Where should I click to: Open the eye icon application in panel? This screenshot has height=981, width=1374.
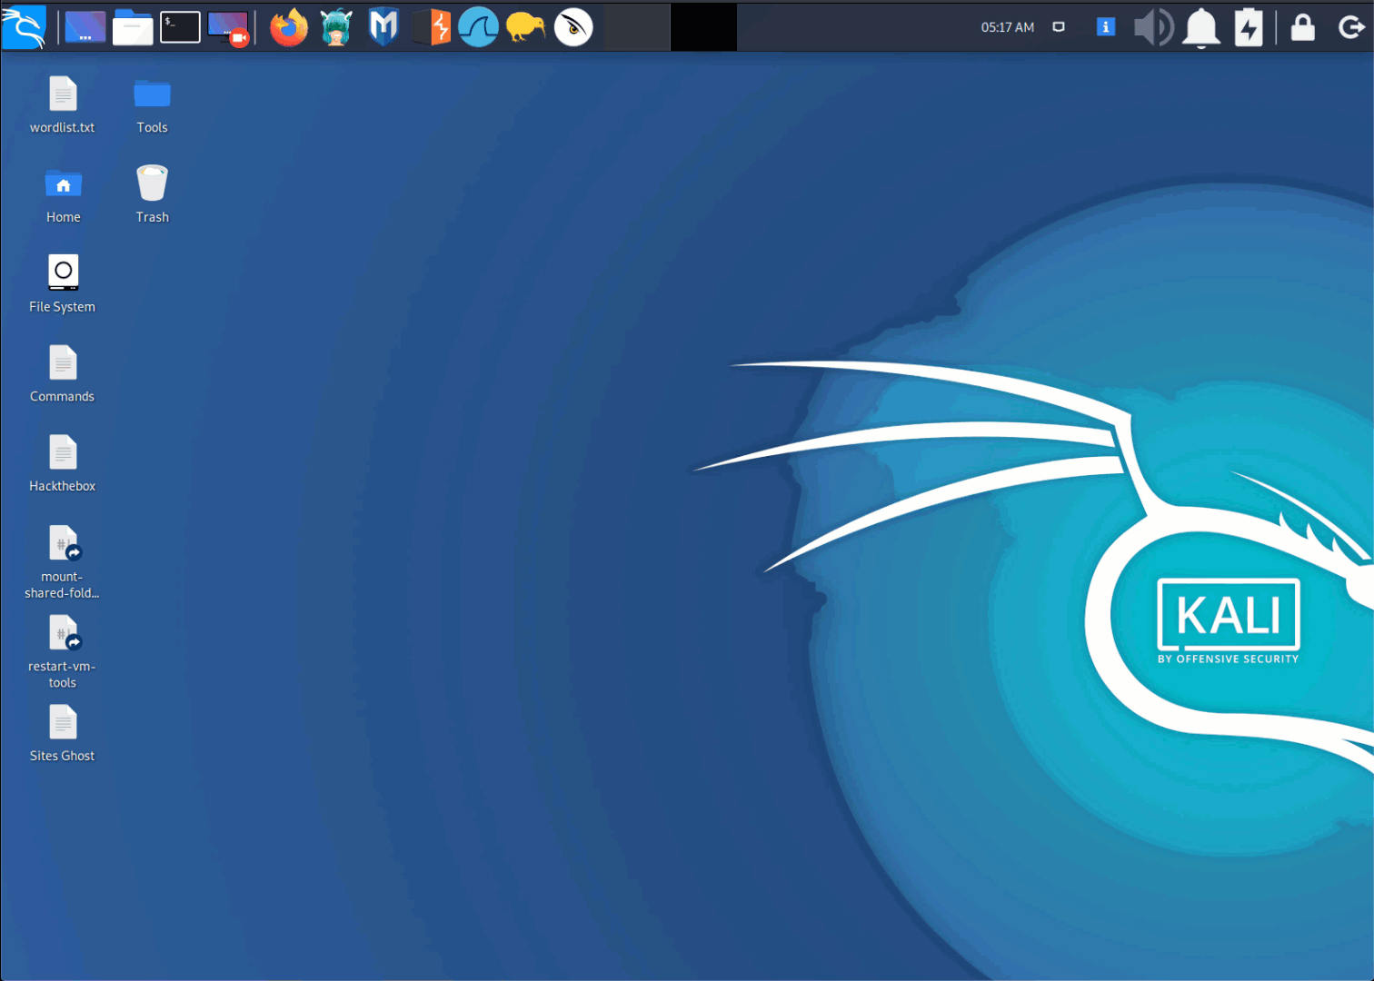[x=573, y=27]
